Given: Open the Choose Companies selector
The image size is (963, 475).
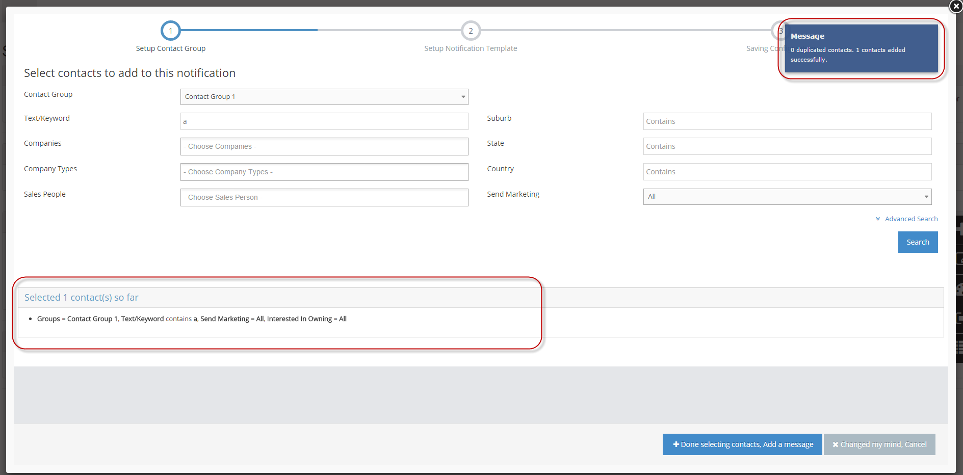Looking at the screenshot, I should coord(324,147).
